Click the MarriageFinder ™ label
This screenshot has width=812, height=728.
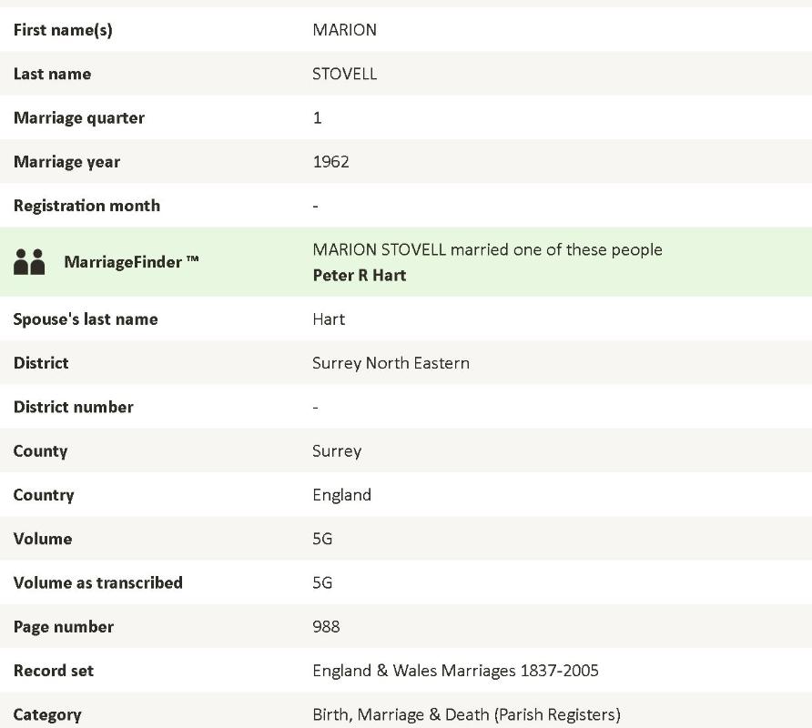pos(131,262)
